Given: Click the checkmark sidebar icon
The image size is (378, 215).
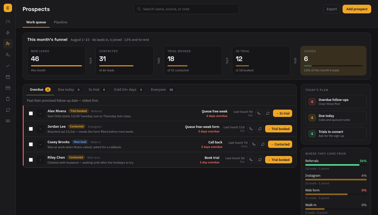Looking at the screenshot, I should [x=8, y=66].
